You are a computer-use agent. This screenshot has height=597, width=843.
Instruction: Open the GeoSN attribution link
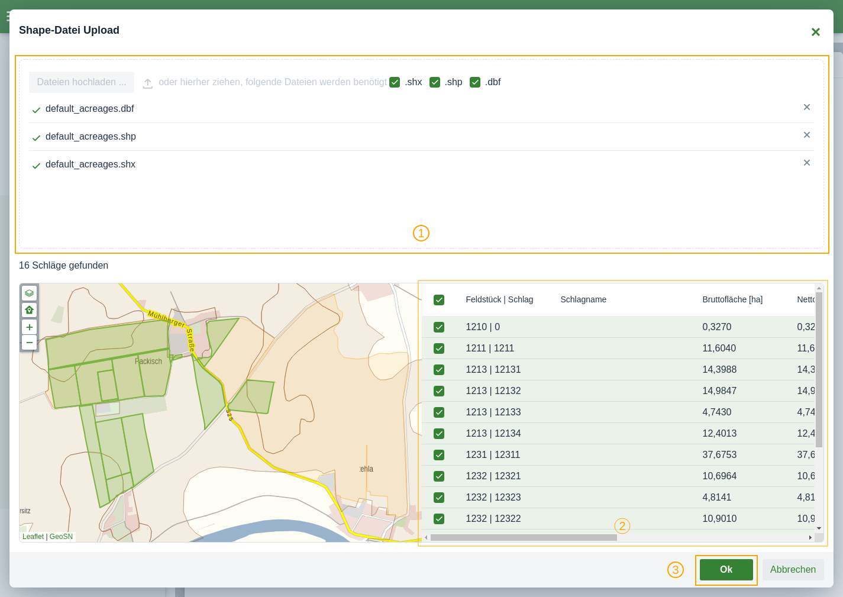click(x=62, y=537)
